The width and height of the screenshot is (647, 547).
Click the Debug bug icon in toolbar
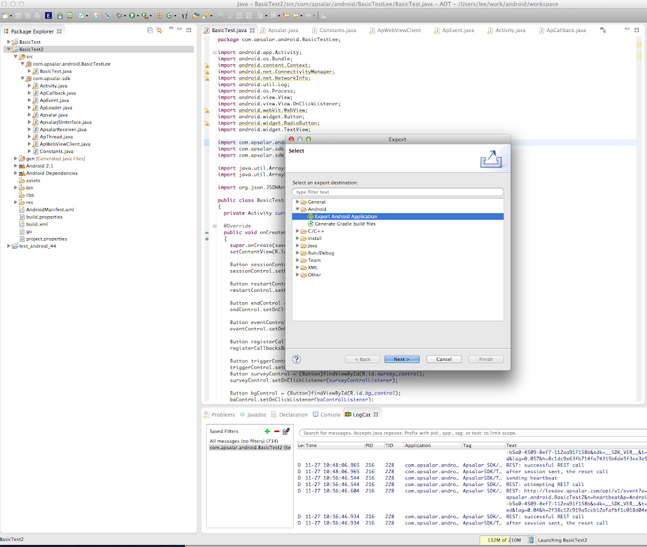119,14
